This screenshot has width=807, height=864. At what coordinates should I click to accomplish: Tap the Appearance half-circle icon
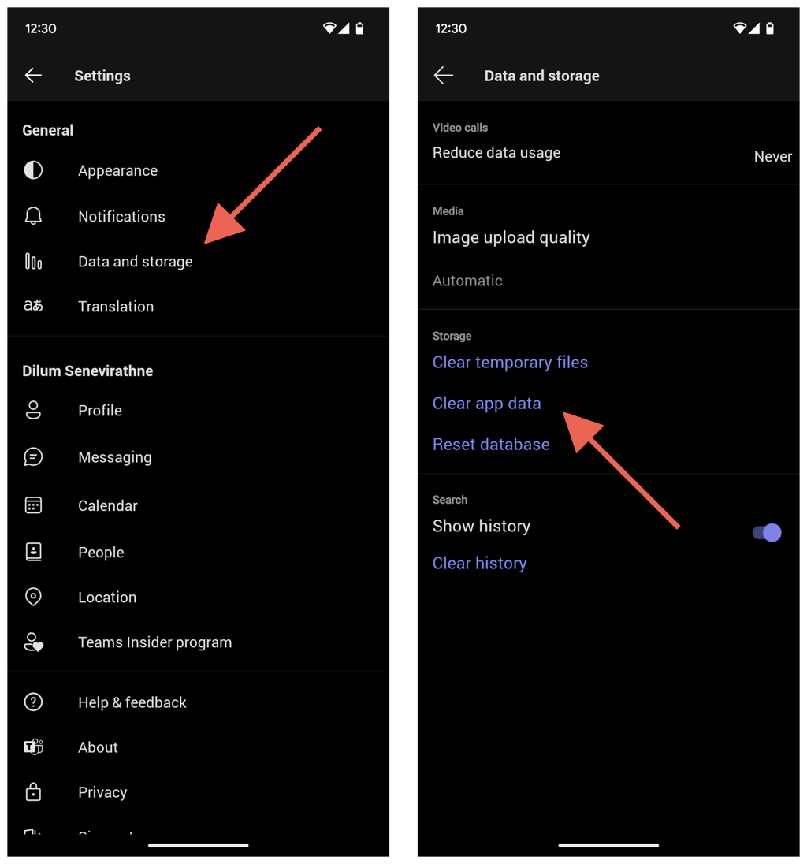(x=33, y=170)
